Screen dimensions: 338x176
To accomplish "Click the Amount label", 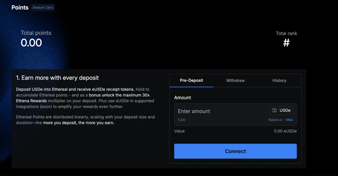I will [183, 98].
